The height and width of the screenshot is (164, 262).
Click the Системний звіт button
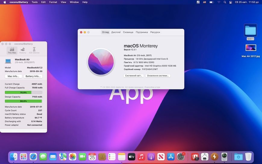coord(134,76)
